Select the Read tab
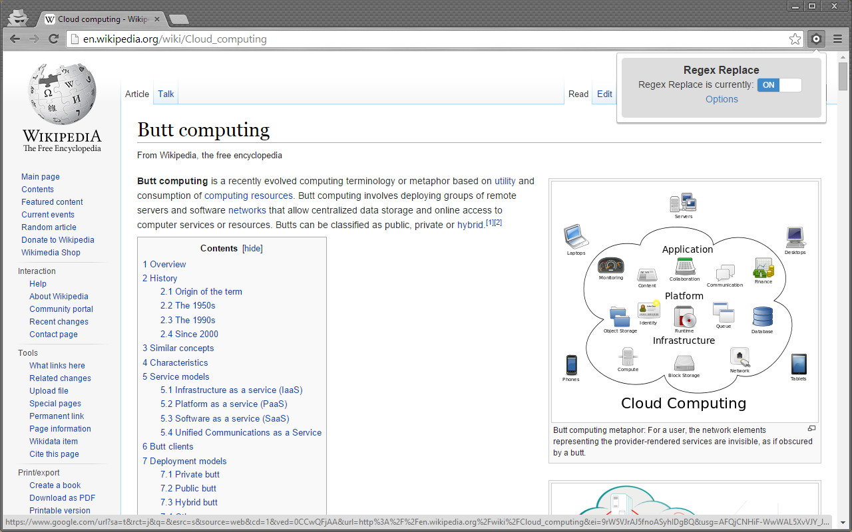The image size is (852, 532). [x=578, y=94]
